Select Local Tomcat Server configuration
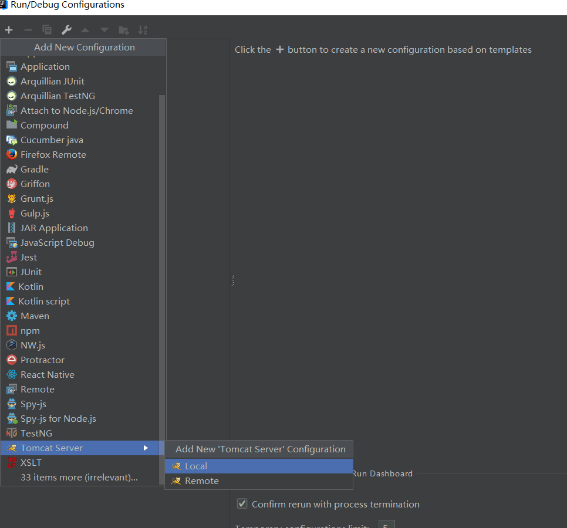 258,466
